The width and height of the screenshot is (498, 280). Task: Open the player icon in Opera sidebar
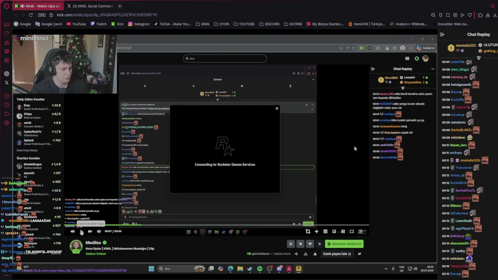click(x=7, y=96)
